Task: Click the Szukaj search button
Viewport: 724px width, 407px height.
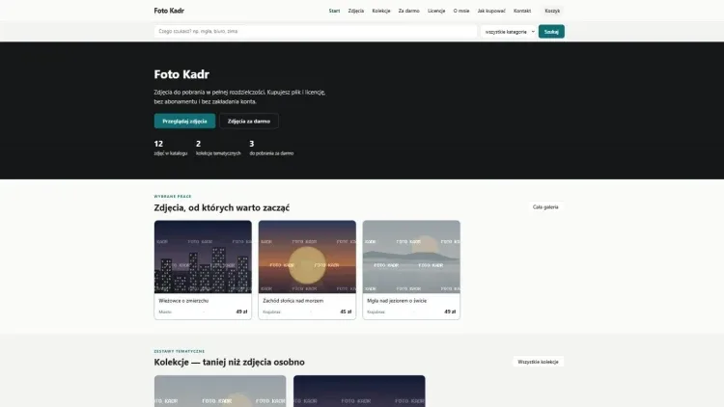Action: [551, 32]
